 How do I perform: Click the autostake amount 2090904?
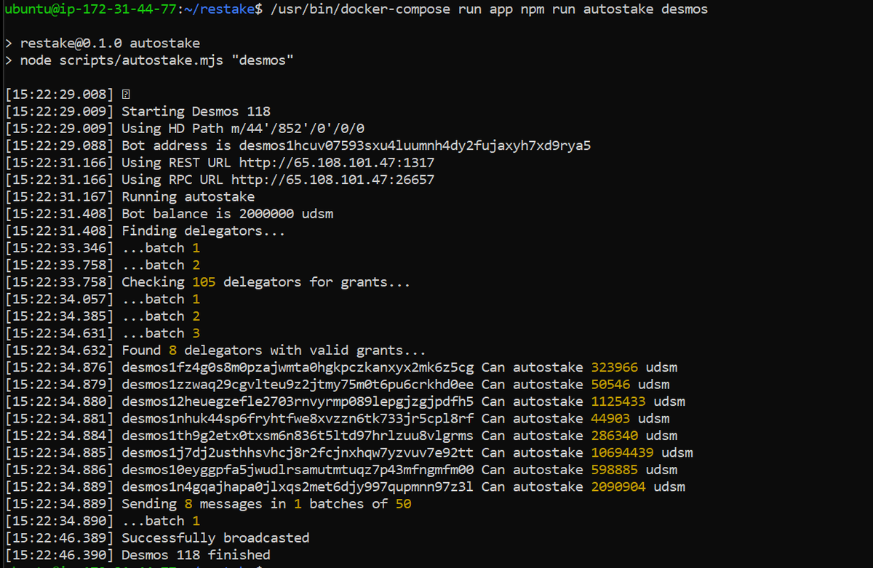pos(618,487)
